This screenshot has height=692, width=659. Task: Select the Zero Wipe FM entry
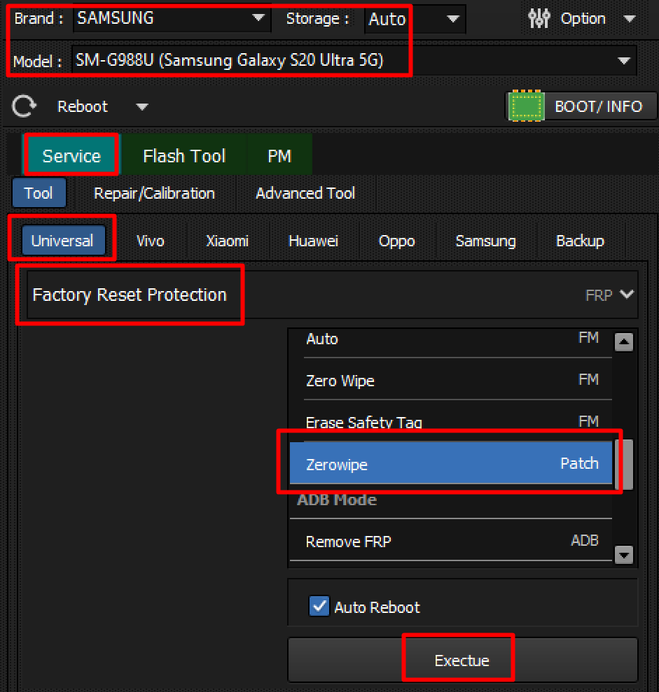450,381
